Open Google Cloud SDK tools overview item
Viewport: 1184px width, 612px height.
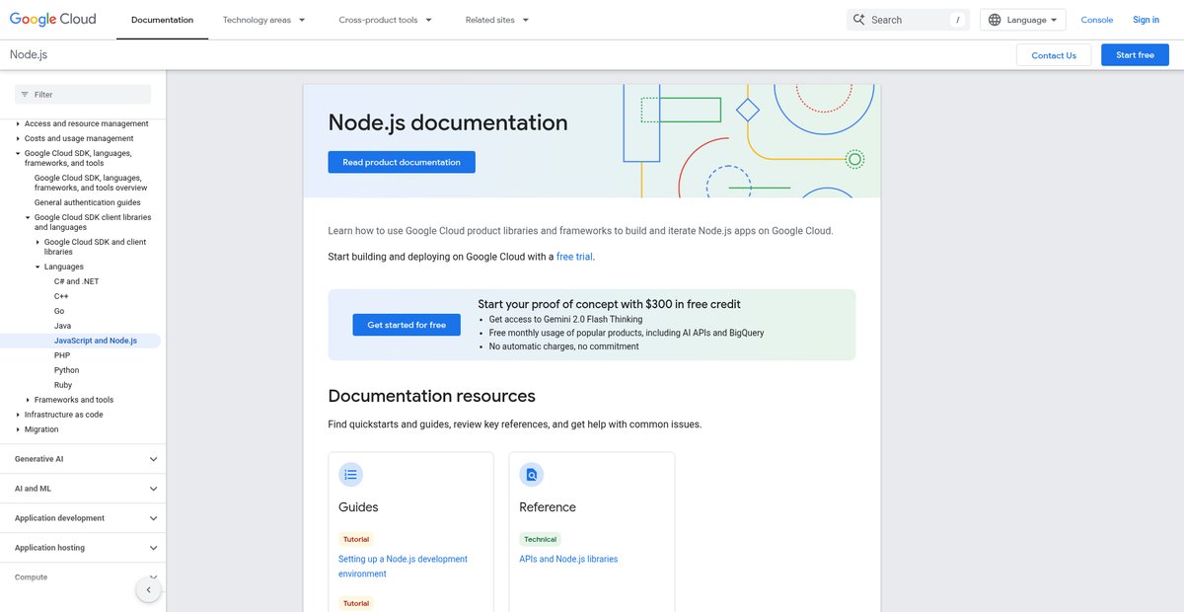point(91,183)
